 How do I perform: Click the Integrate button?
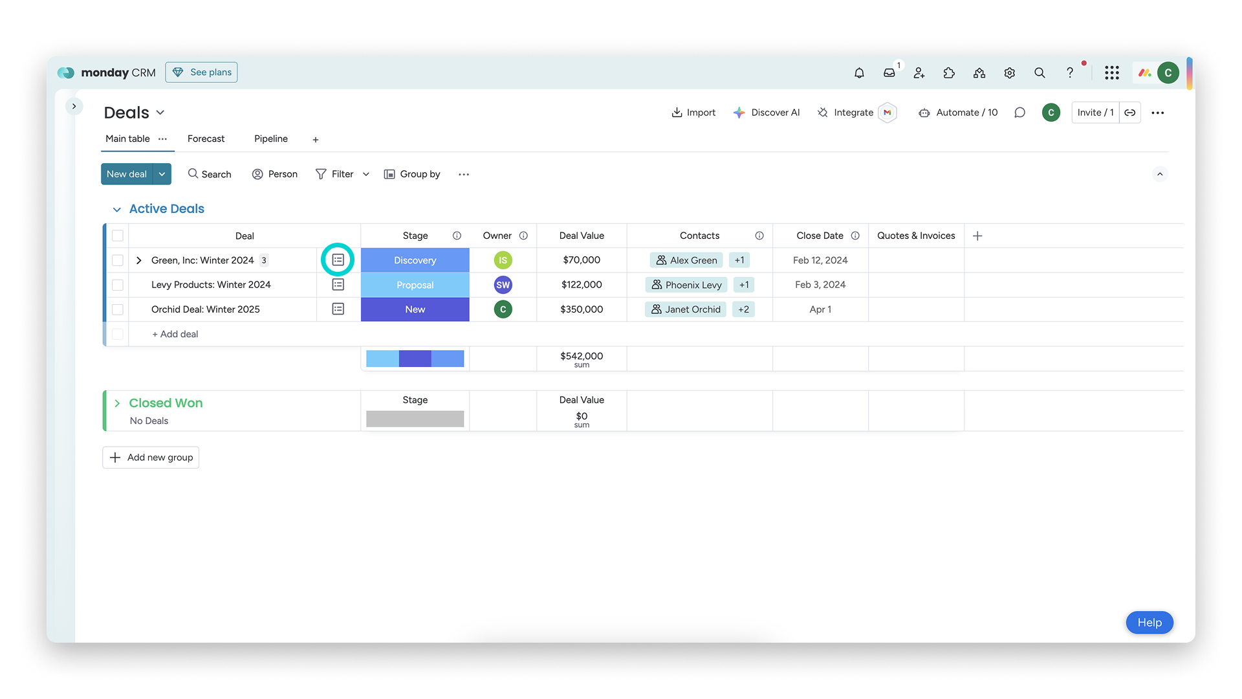coord(846,113)
